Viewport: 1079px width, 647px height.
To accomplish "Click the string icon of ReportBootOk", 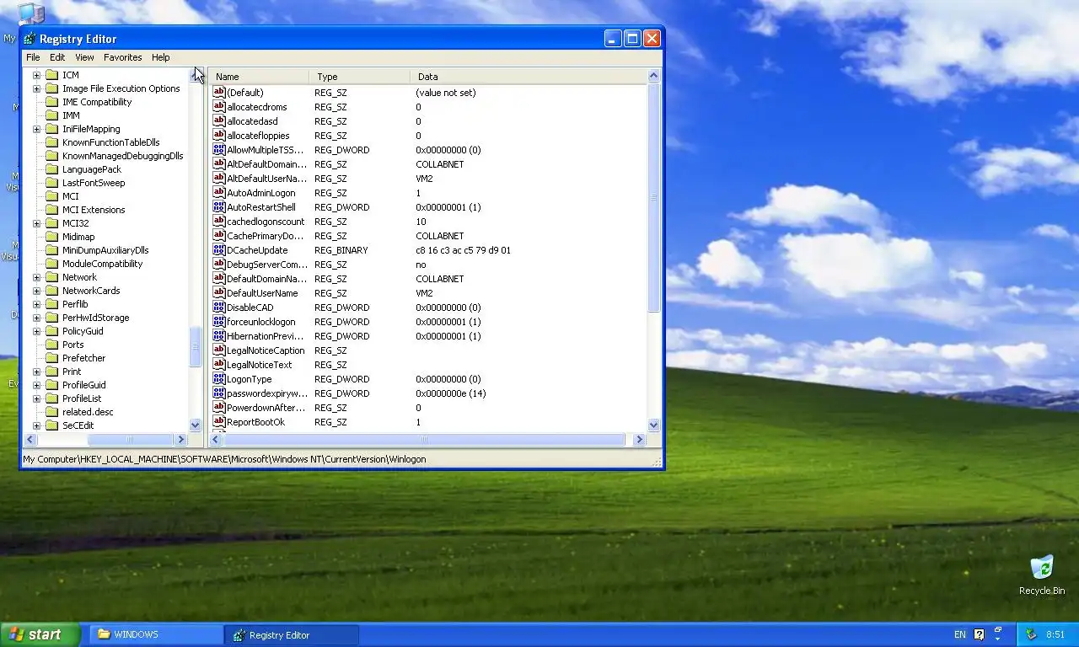I will (x=219, y=422).
